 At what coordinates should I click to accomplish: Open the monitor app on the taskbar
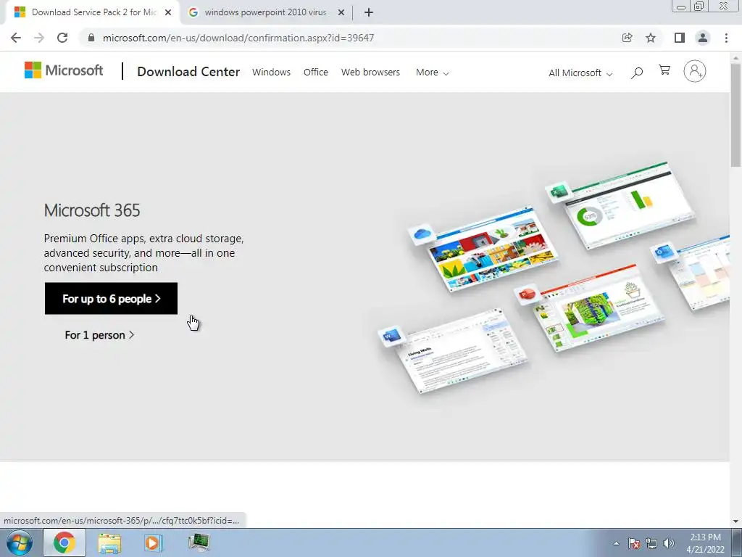coord(199,542)
